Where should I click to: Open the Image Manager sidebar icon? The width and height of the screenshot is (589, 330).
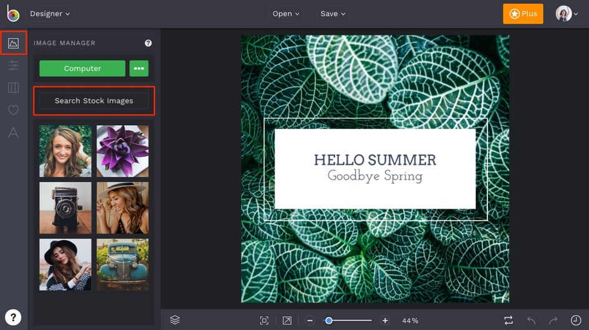tap(13, 43)
